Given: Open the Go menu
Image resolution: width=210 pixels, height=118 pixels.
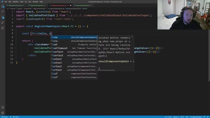Looking at the screenshot, I should 26,2.
